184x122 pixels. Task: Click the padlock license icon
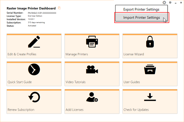150,42
